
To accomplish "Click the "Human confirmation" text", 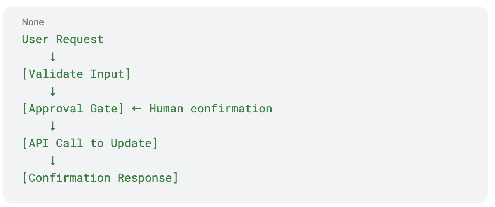I will pyautogui.click(x=211, y=109).
